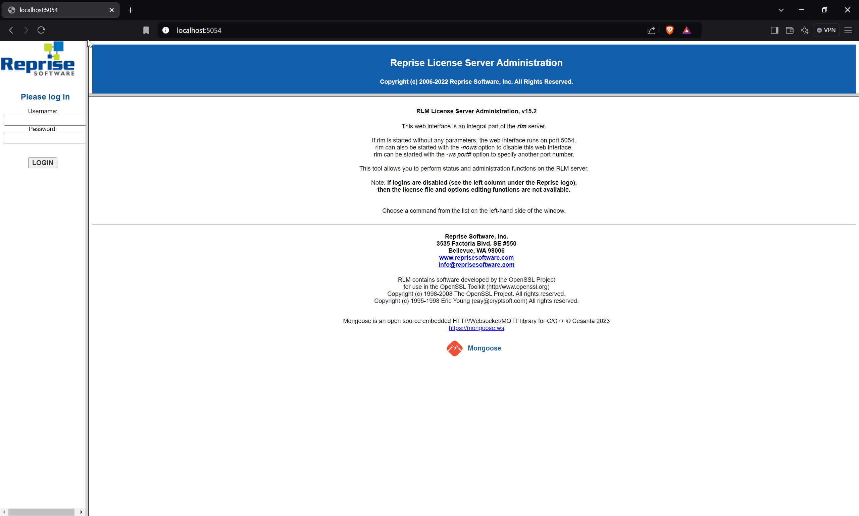Open the tab search dropdown chevron

[x=781, y=10]
